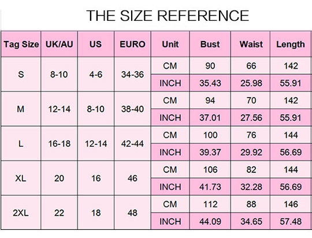Select the 57.48 inch length value
This screenshot has width=312, height=238.
pyautogui.click(x=291, y=221)
